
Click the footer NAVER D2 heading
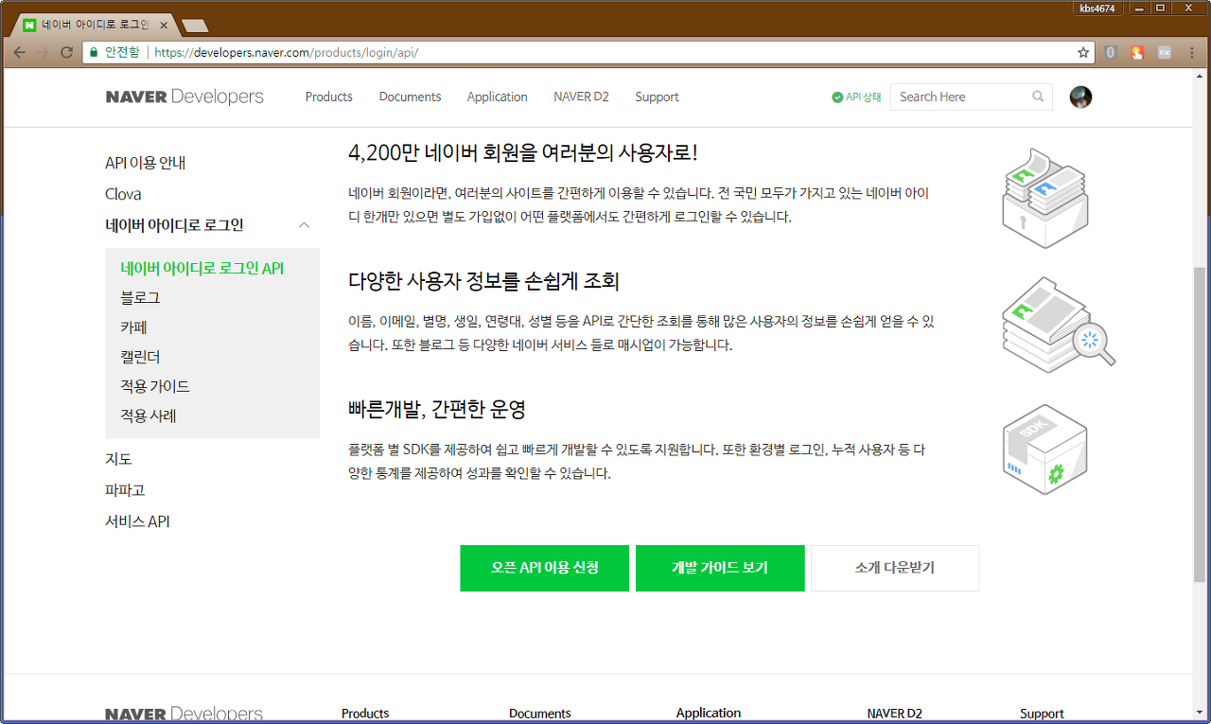tap(895, 714)
